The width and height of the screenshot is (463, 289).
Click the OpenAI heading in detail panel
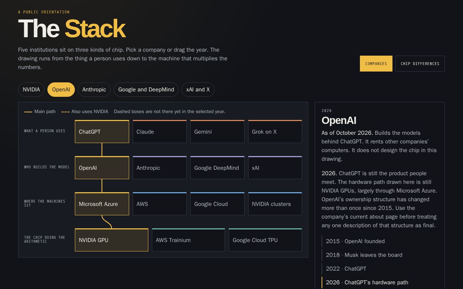pos(339,121)
